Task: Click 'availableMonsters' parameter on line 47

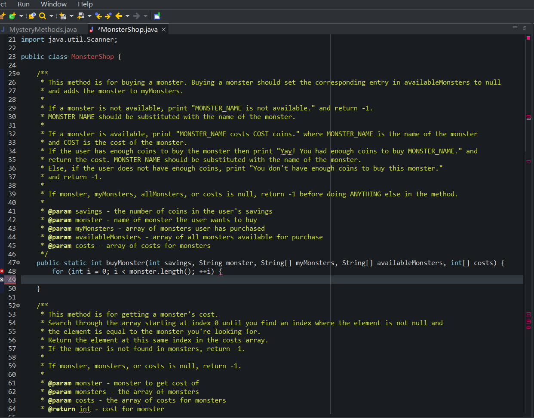Action: coord(411,262)
